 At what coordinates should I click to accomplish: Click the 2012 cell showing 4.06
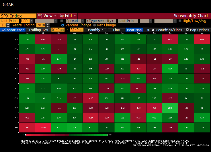click(43, 98)
